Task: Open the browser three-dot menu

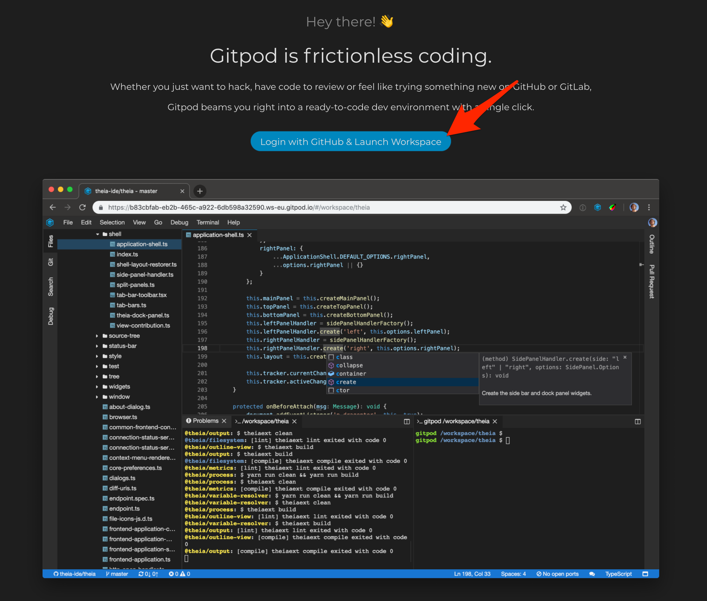Action: [x=649, y=207]
